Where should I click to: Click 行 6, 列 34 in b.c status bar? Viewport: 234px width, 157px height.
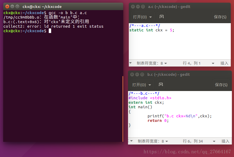pos(193,141)
